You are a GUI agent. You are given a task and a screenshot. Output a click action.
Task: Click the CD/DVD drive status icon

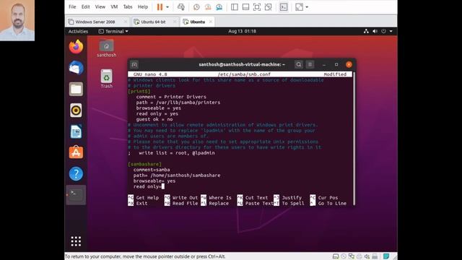pos(344,256)
